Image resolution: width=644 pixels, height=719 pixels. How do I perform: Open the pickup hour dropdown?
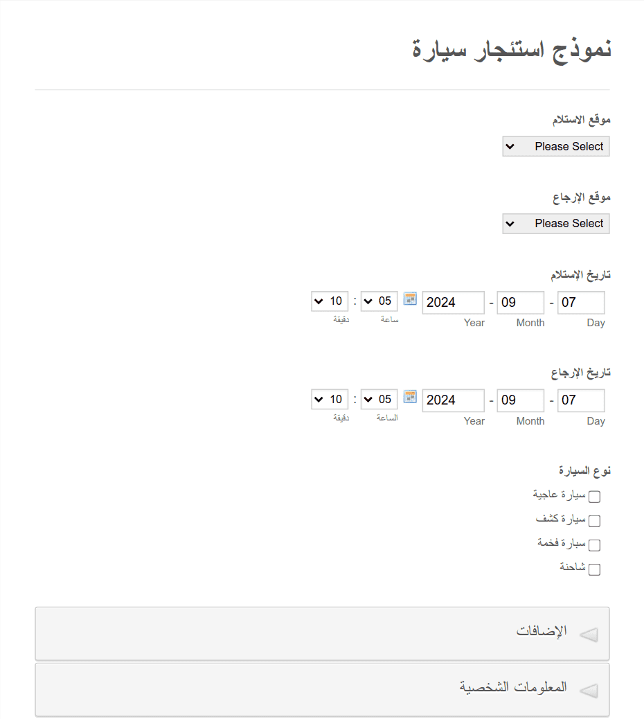(x=379, y=301)
